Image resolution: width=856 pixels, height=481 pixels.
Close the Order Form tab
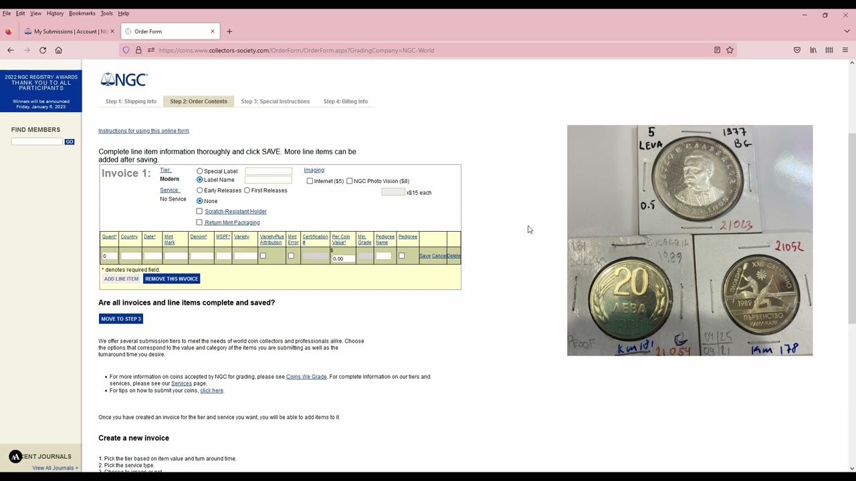pos(213,31)
